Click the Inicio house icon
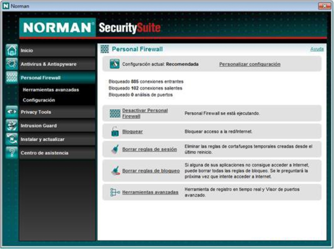334x249 pixels. 12,50
